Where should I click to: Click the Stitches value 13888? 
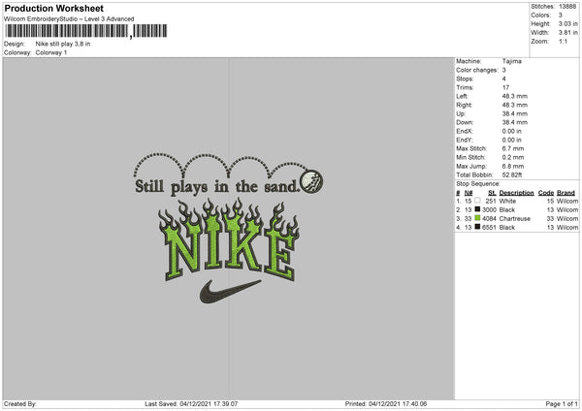coord(567,7)
